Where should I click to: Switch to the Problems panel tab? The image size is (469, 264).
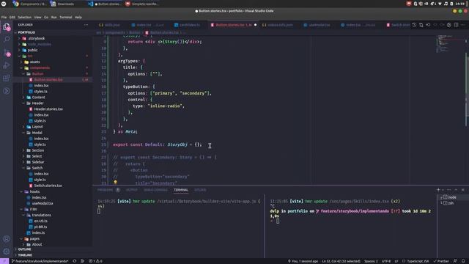point(105,190)
